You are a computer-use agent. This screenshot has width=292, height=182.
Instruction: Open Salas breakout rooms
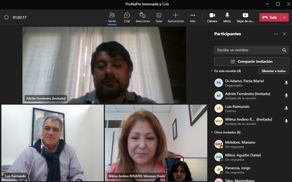159,17
